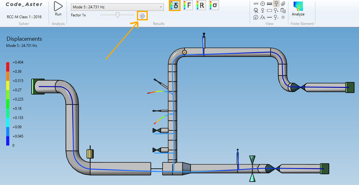
Task: Adjust the Factor scale slider handle
Action: [117, 15]
